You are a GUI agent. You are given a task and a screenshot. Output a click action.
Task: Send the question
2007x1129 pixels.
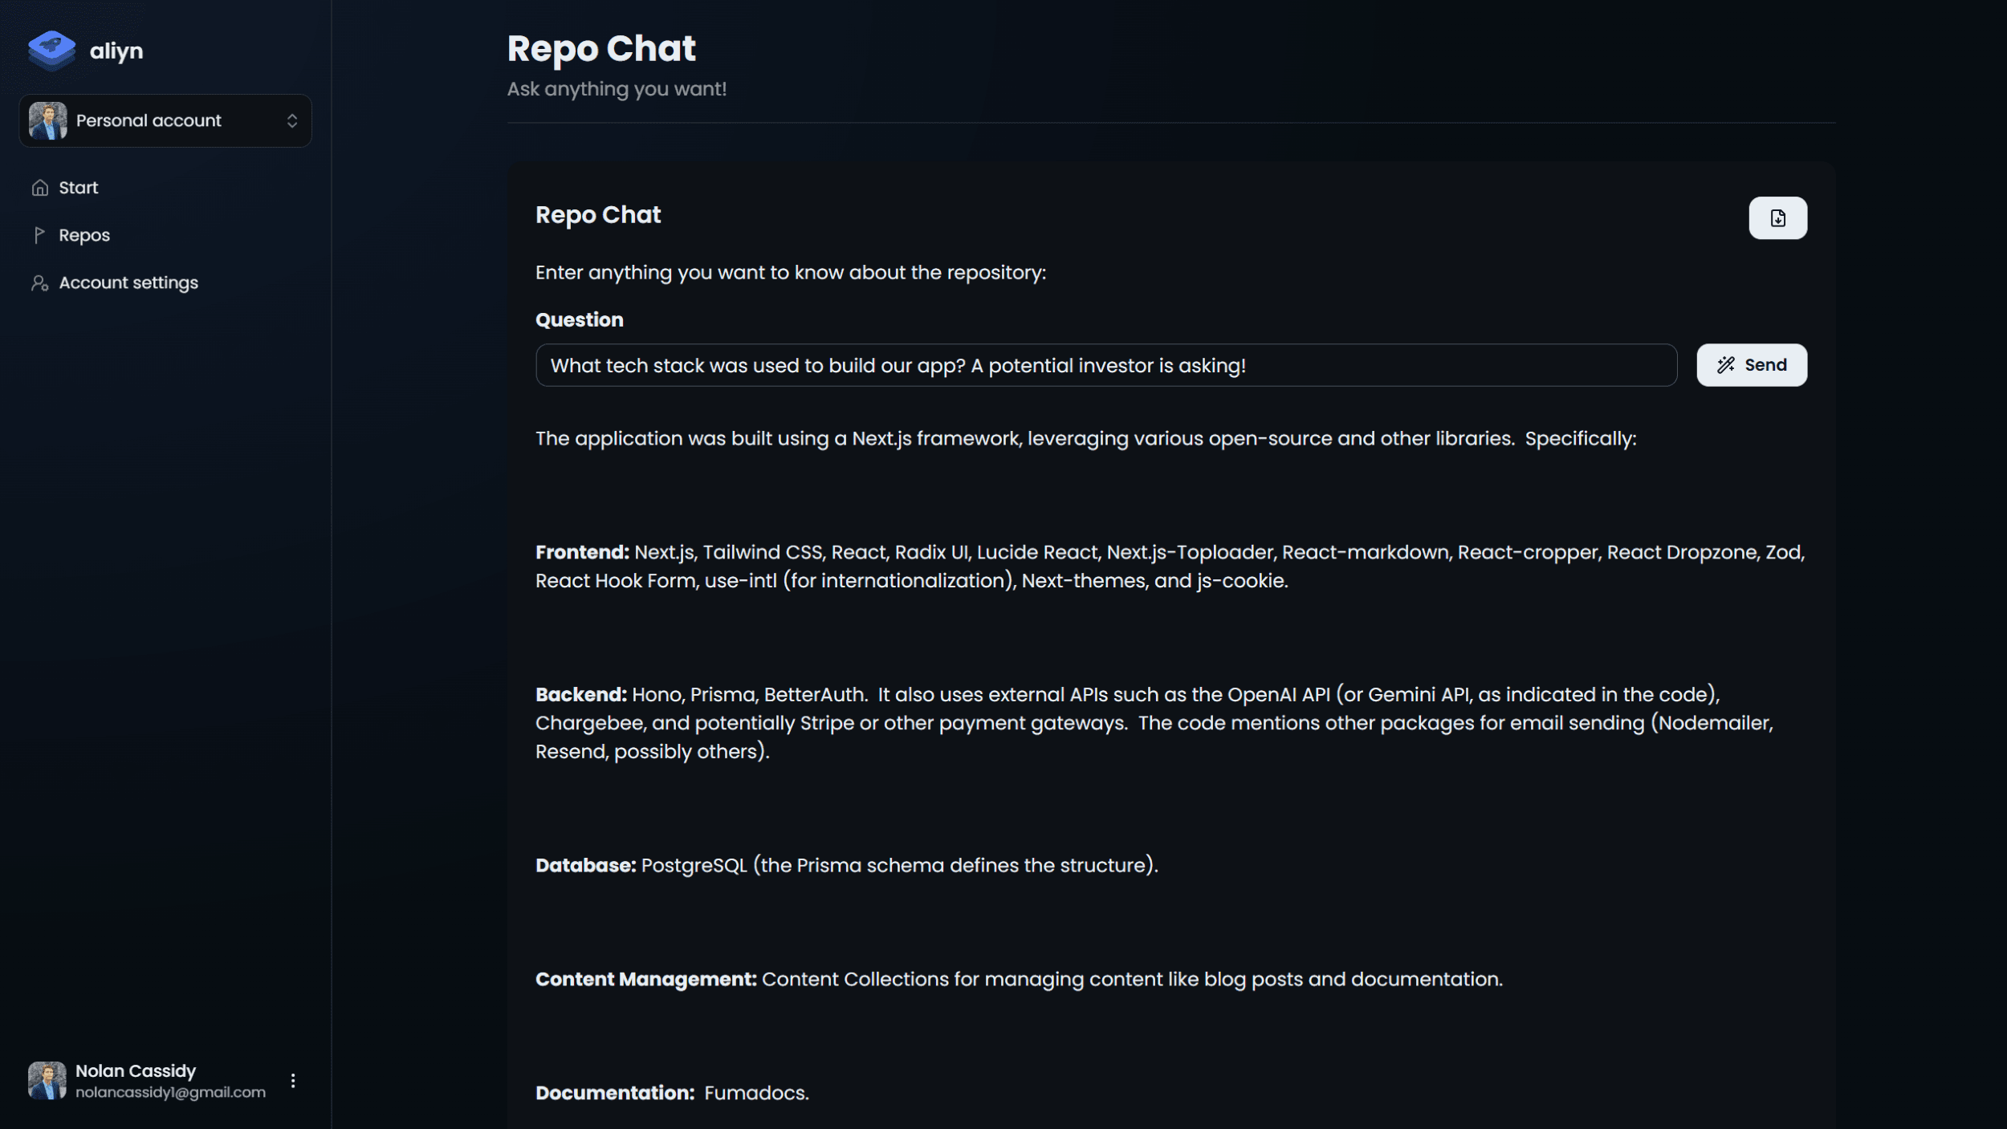click(x=1752, y=365)
